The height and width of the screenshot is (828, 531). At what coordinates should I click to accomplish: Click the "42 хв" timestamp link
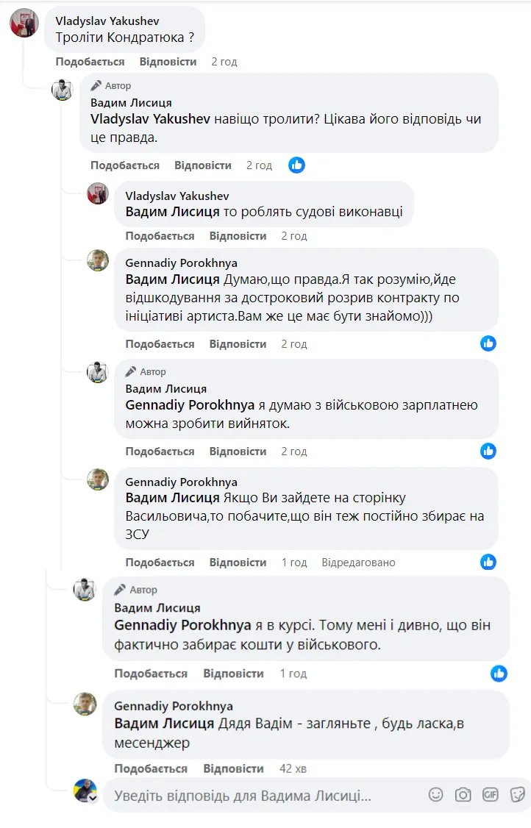[293, 768]
